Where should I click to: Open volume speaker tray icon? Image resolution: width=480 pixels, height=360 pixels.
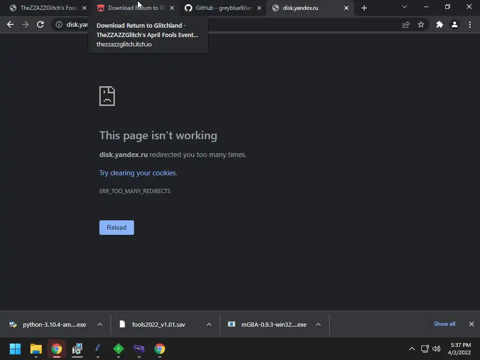pyautogui.click(x=436, y=349)
